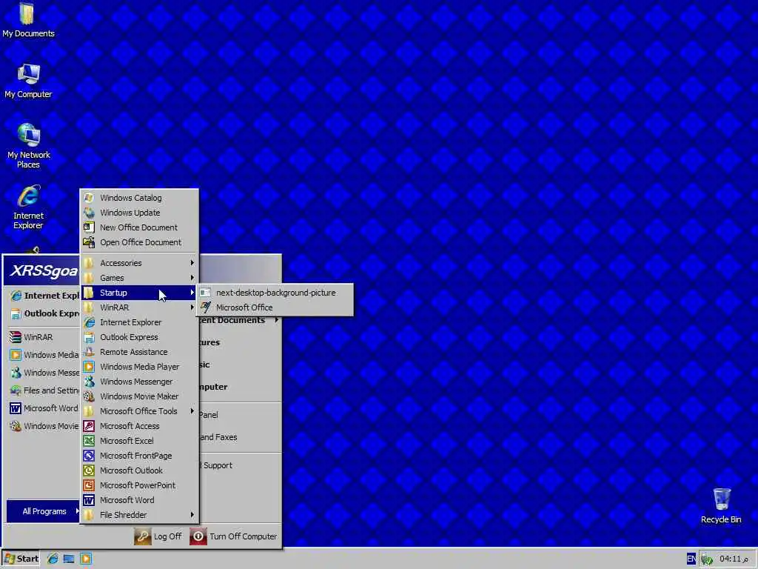Viewport: 758px width, 569px height.
Task: Click the Windows Movie Maker icon in All Programs
Action: [89, 396]
